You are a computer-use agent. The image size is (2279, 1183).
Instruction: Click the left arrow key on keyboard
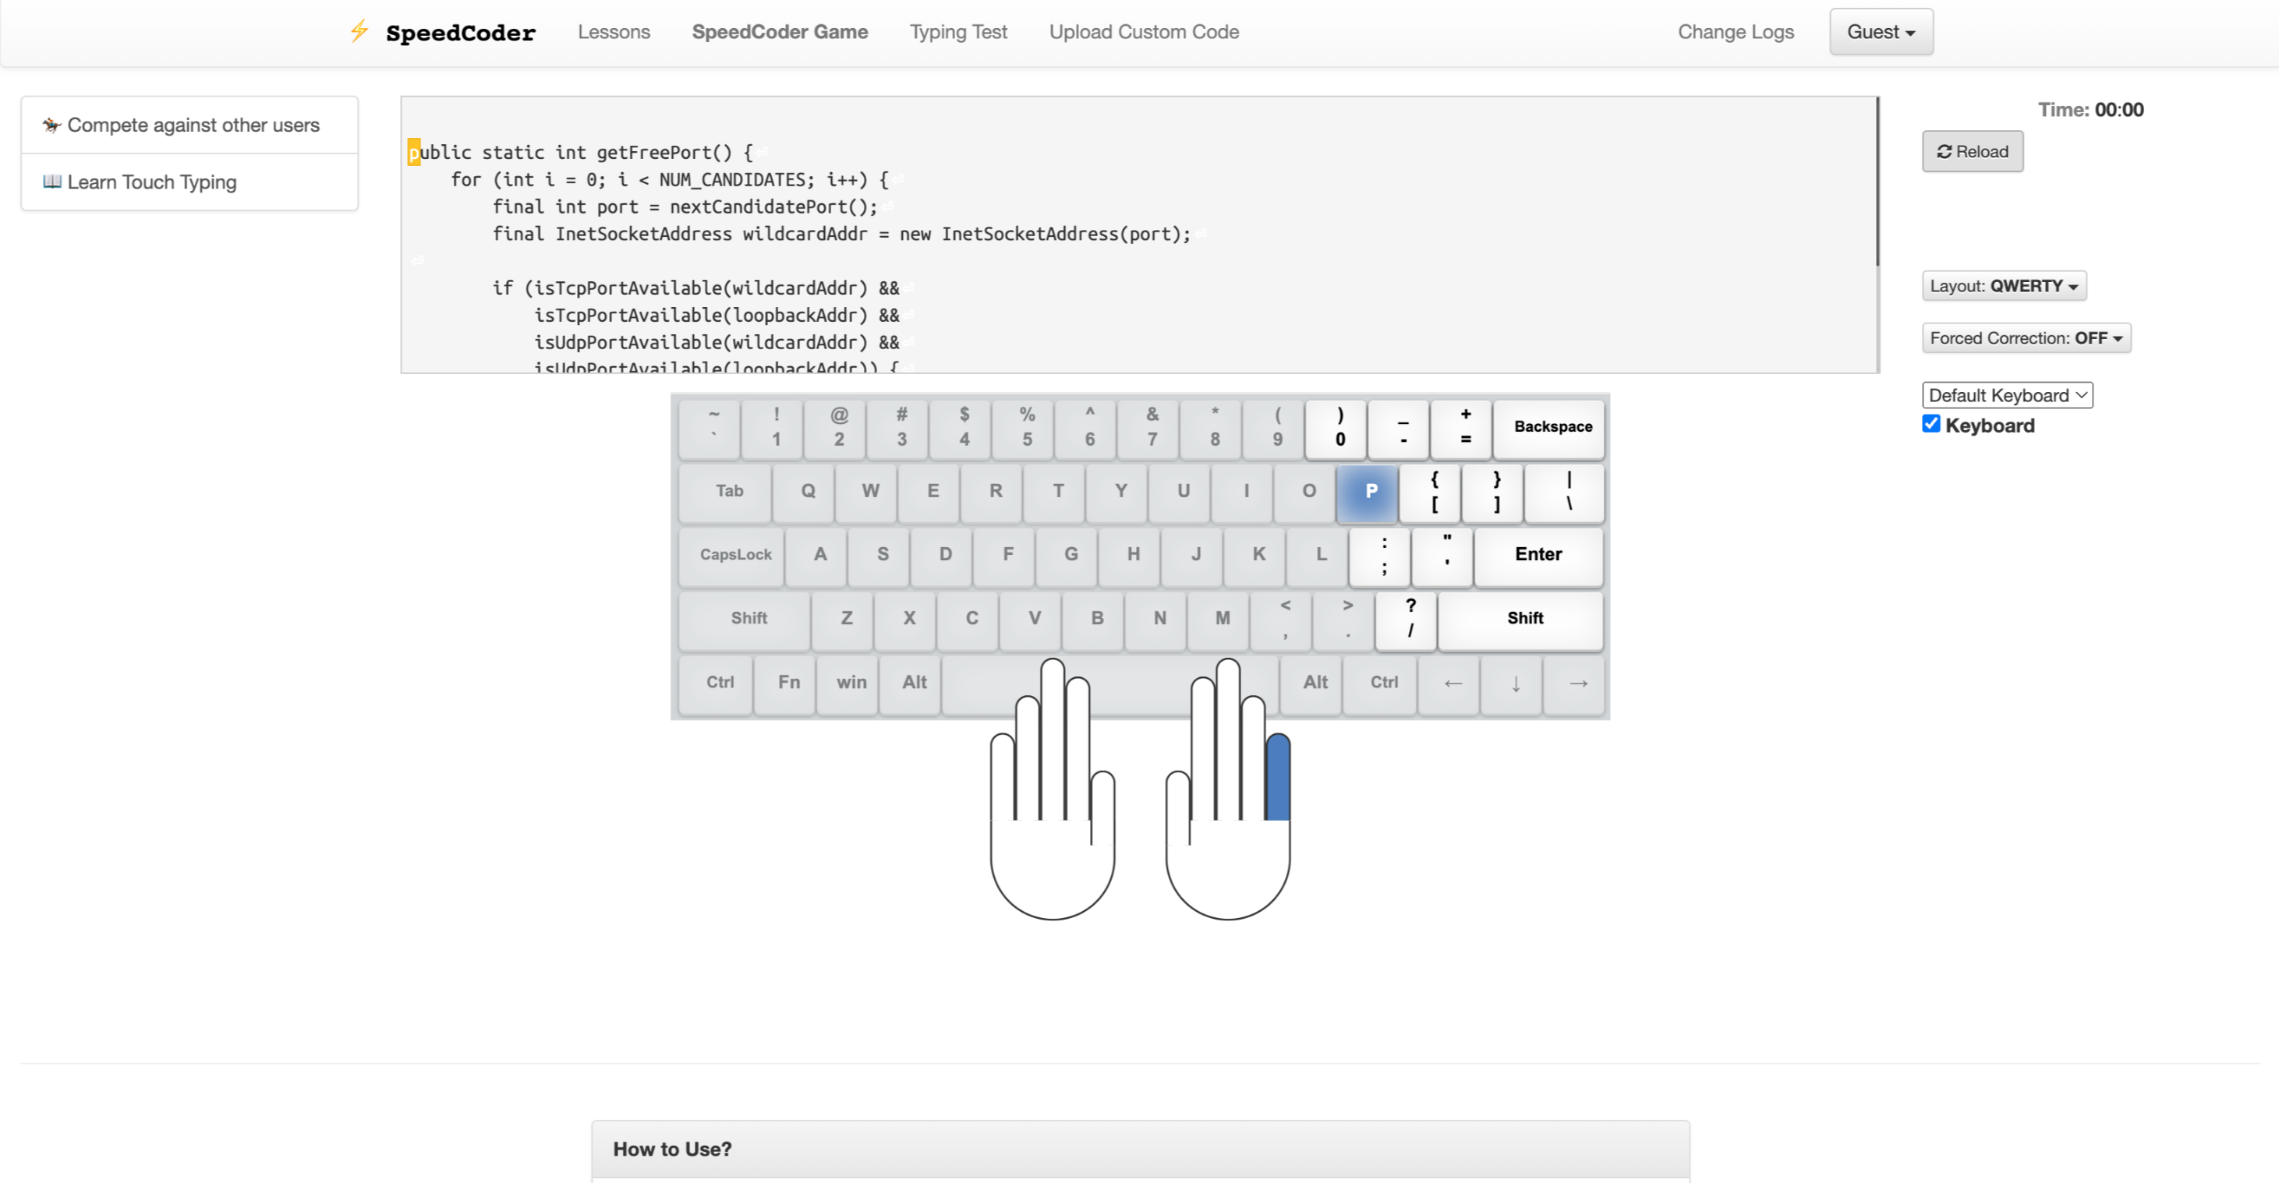(x=1452, y=683)
